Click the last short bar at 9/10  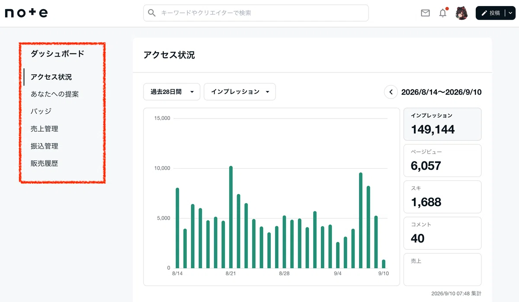pos(384,264)
